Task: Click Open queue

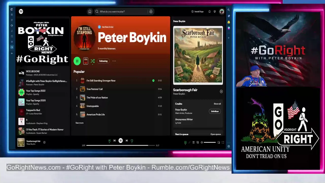Action: 216,134
